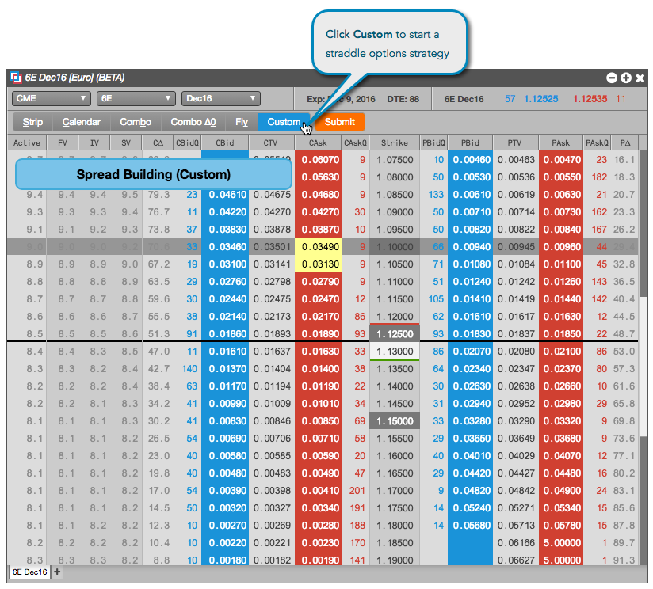Click put ask 0.00960
653x589 pixels.
point(561,247)
